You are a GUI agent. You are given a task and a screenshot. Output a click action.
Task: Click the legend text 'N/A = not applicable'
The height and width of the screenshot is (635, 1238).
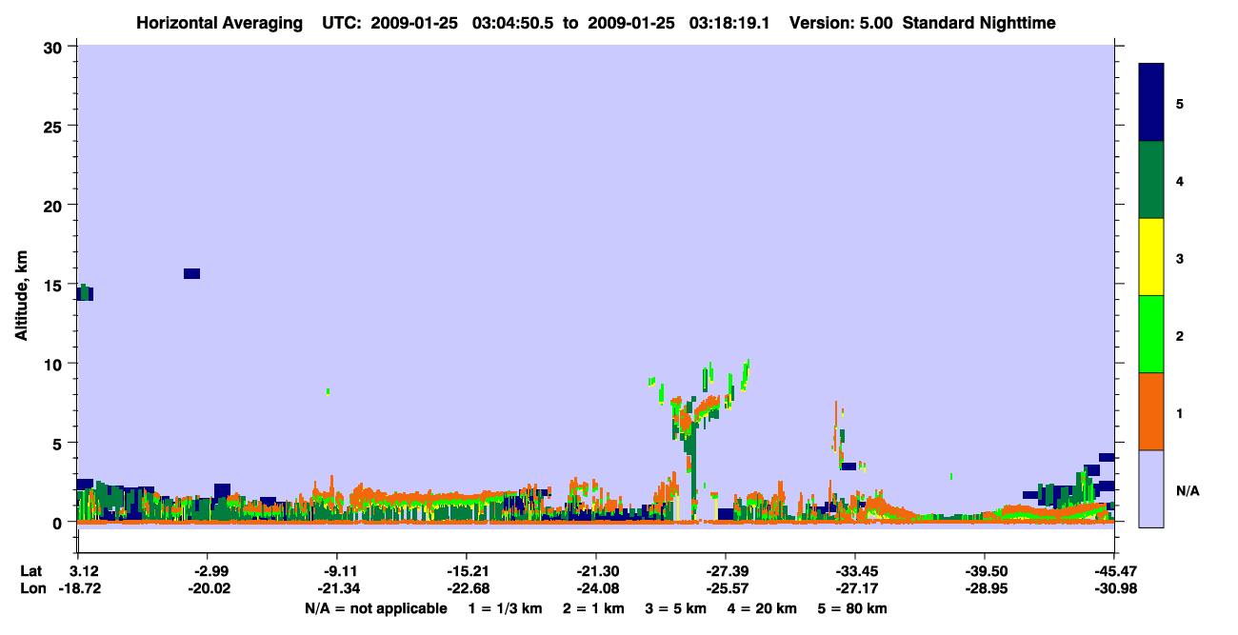coord(375,608)
